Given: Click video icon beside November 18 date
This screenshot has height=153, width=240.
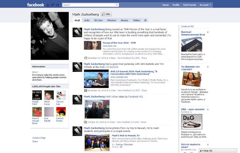Looking at the screenshot, I should 86,90.
